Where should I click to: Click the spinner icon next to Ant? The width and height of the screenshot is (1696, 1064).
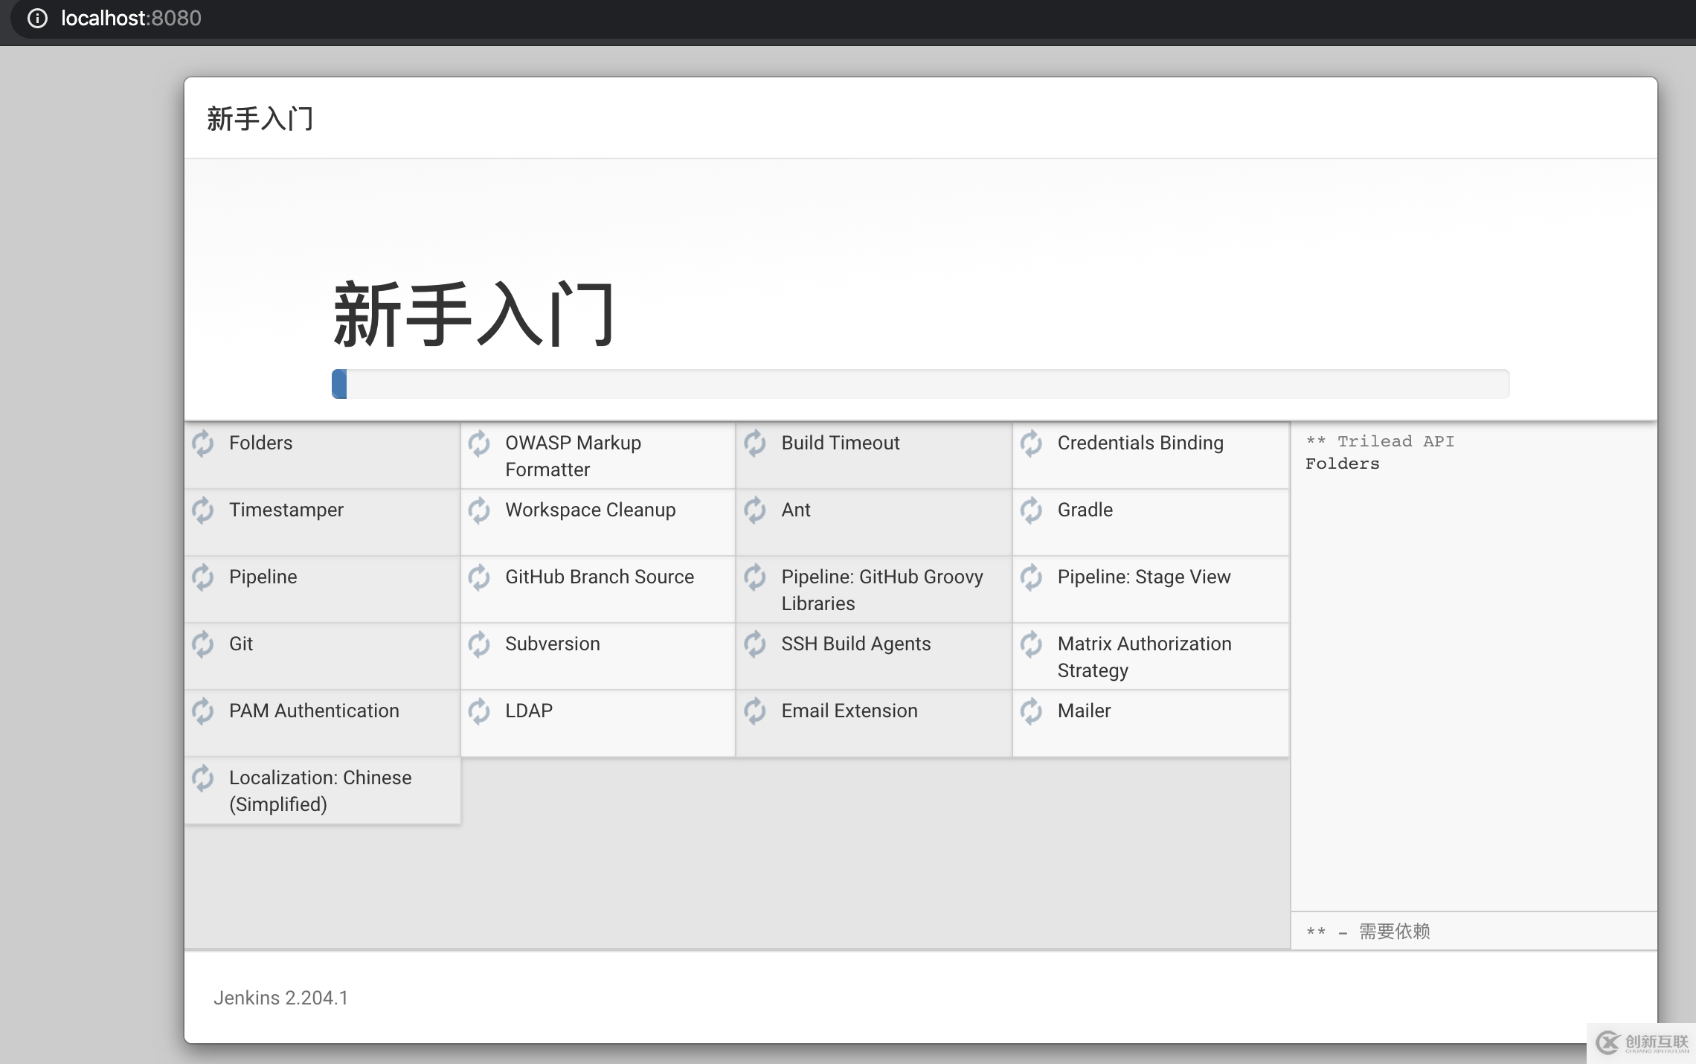click(x=755, y=510)
